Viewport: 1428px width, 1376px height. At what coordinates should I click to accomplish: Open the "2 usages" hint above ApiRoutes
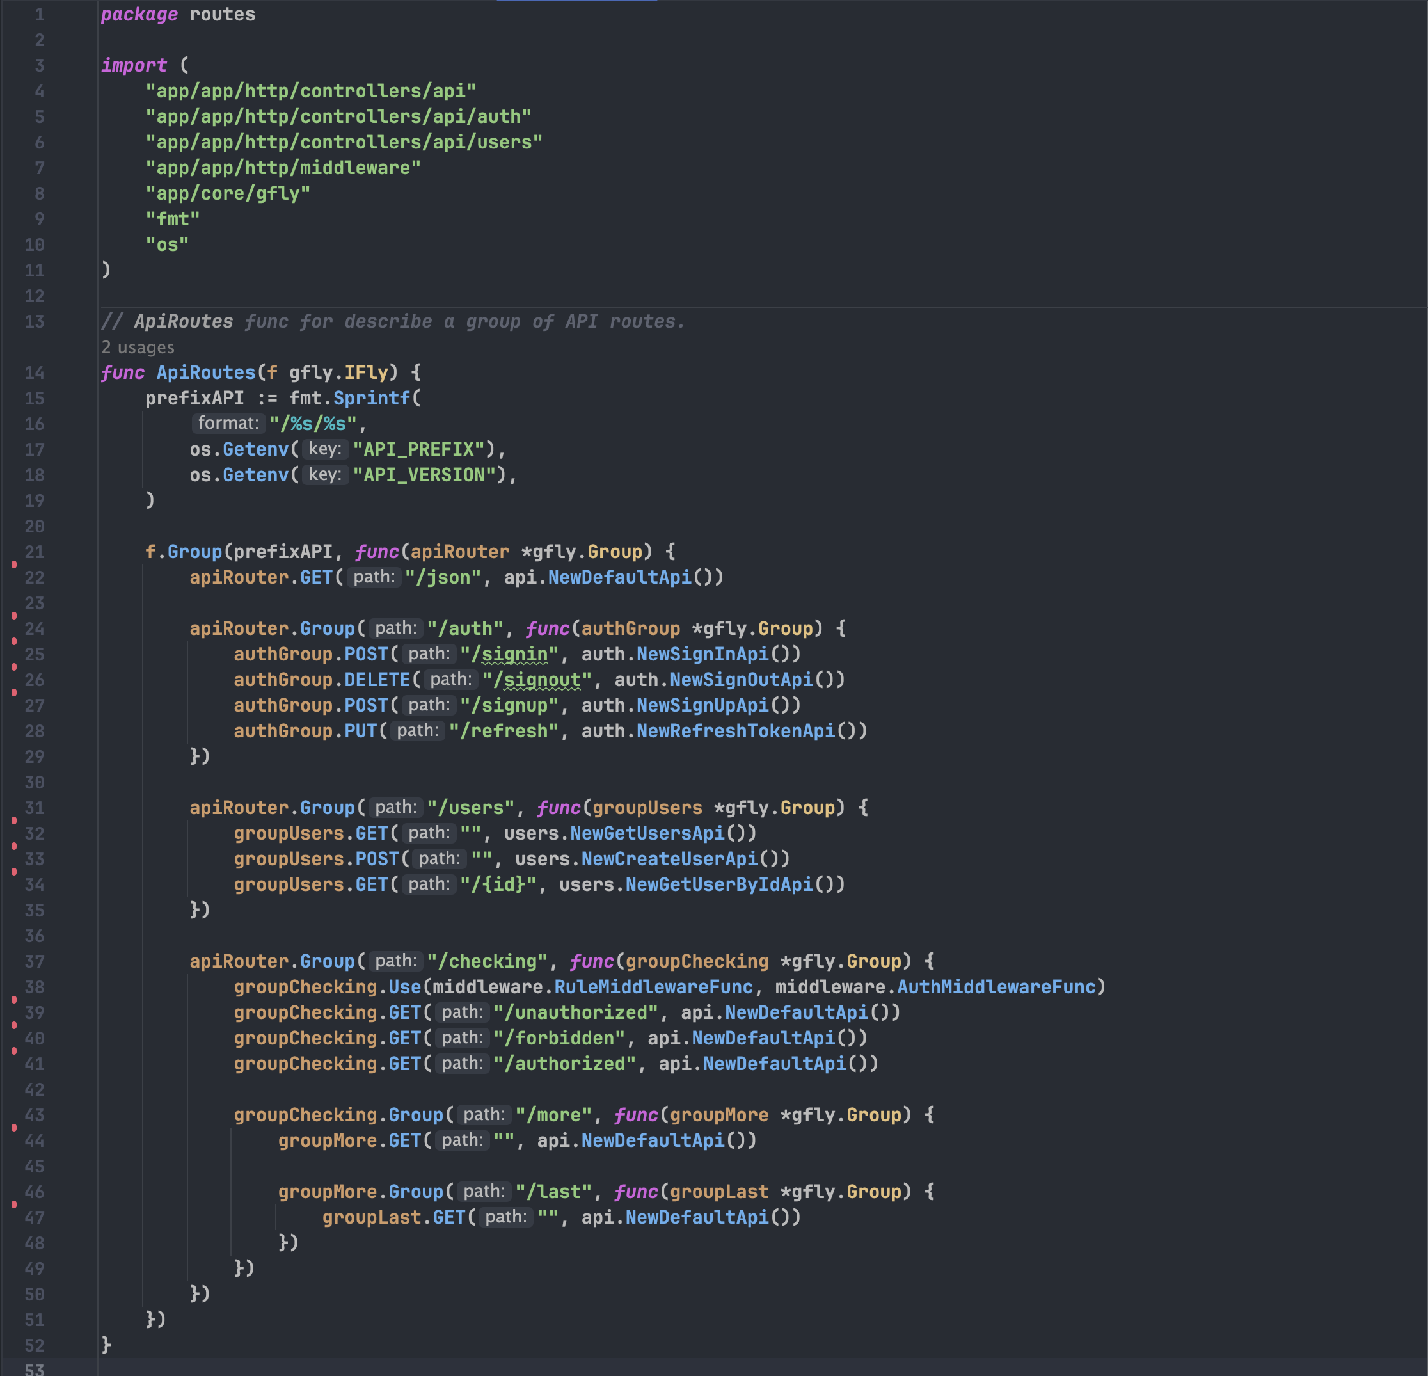(x=138, y=347)
